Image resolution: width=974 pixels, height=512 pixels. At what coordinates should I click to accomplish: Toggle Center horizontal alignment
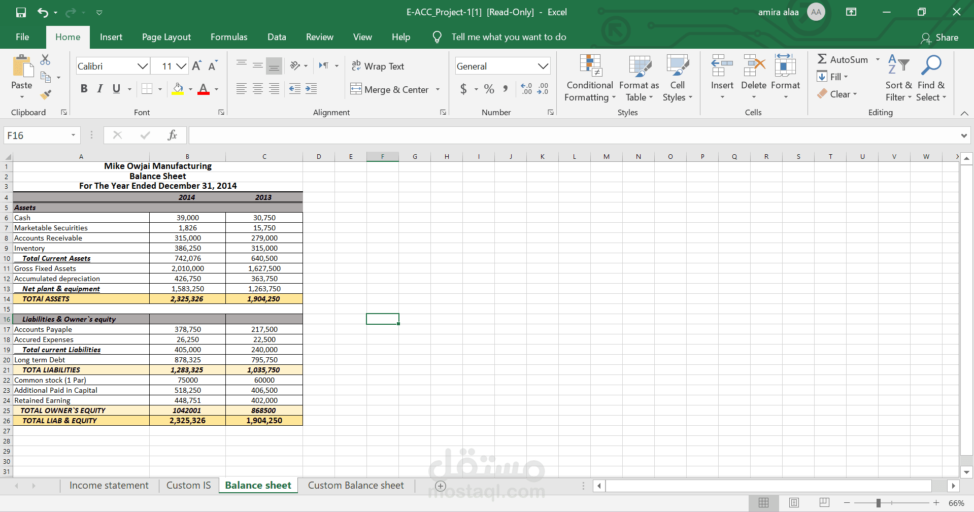click(x=258, y=89)
